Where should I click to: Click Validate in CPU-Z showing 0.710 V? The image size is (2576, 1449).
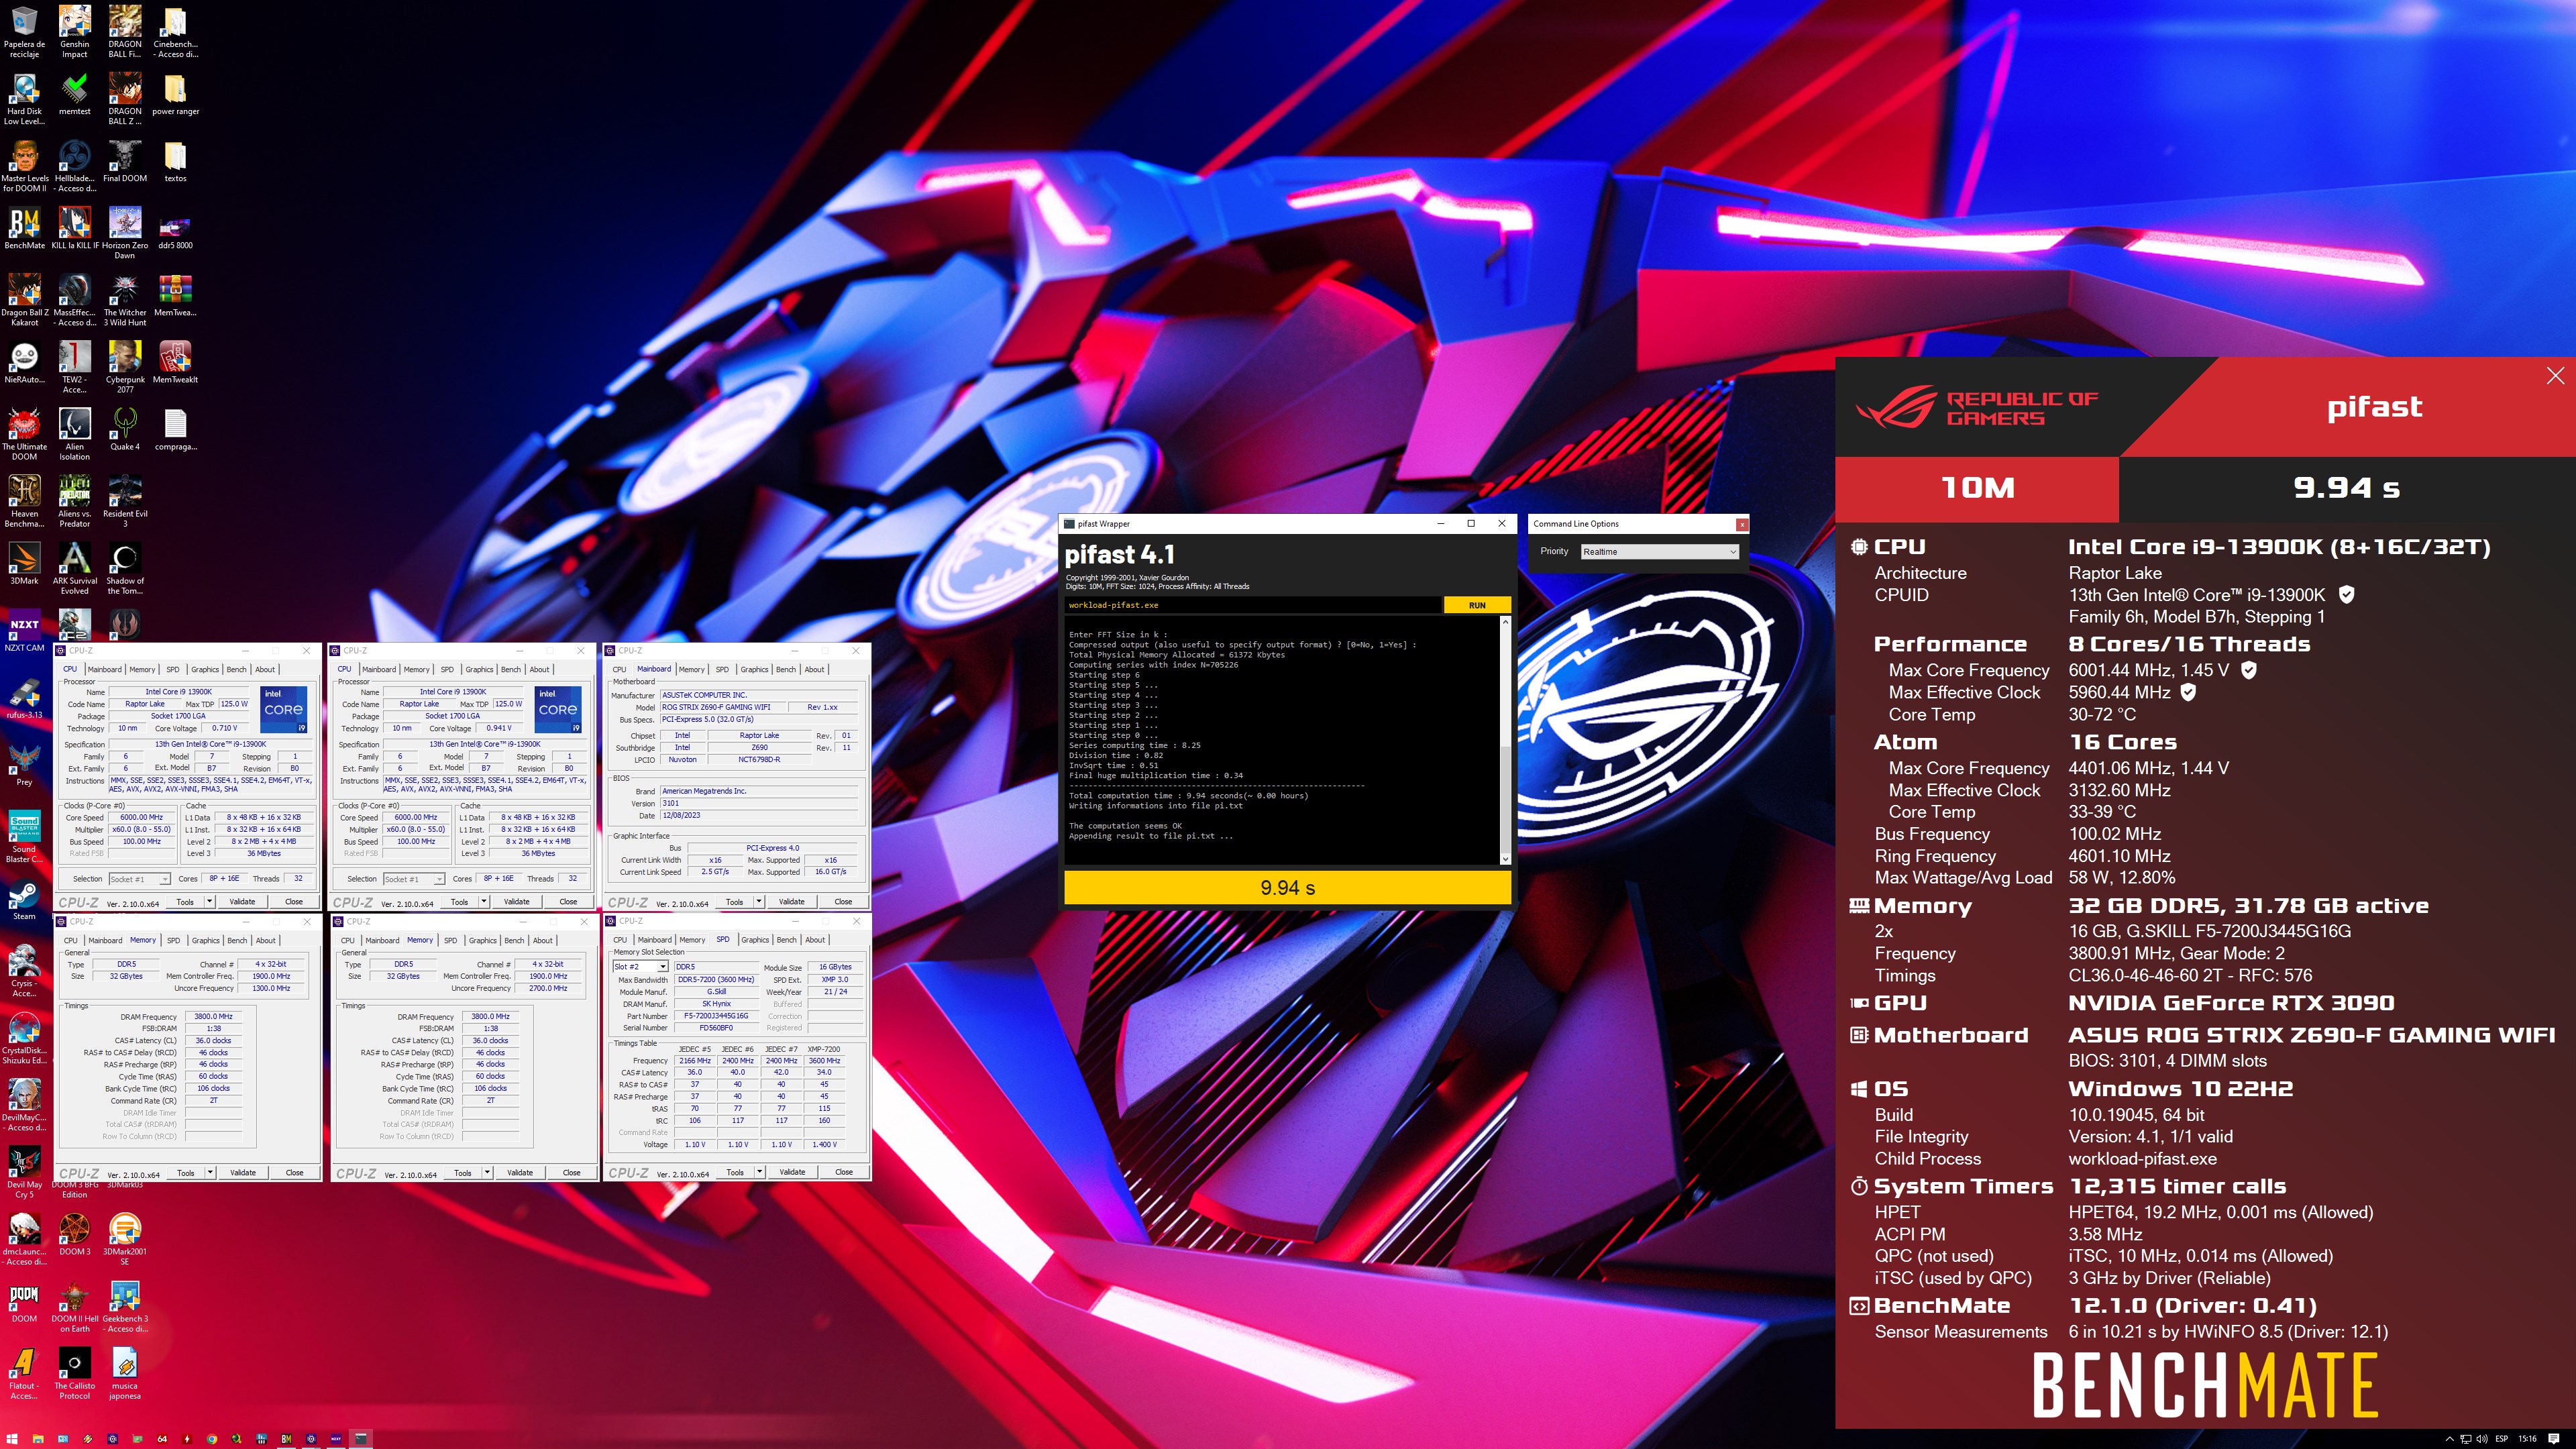[x=242, y=902]
